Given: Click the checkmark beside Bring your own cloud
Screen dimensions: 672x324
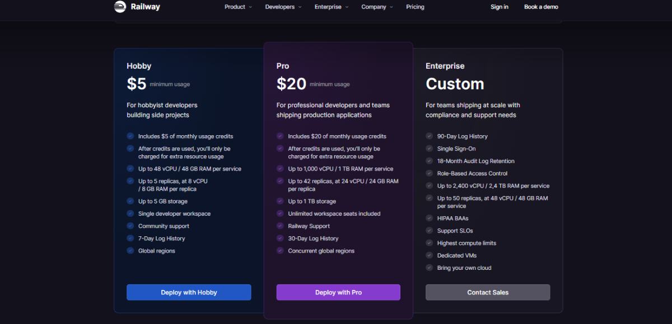Looking at the screenshot, I should tap(430, 268).
